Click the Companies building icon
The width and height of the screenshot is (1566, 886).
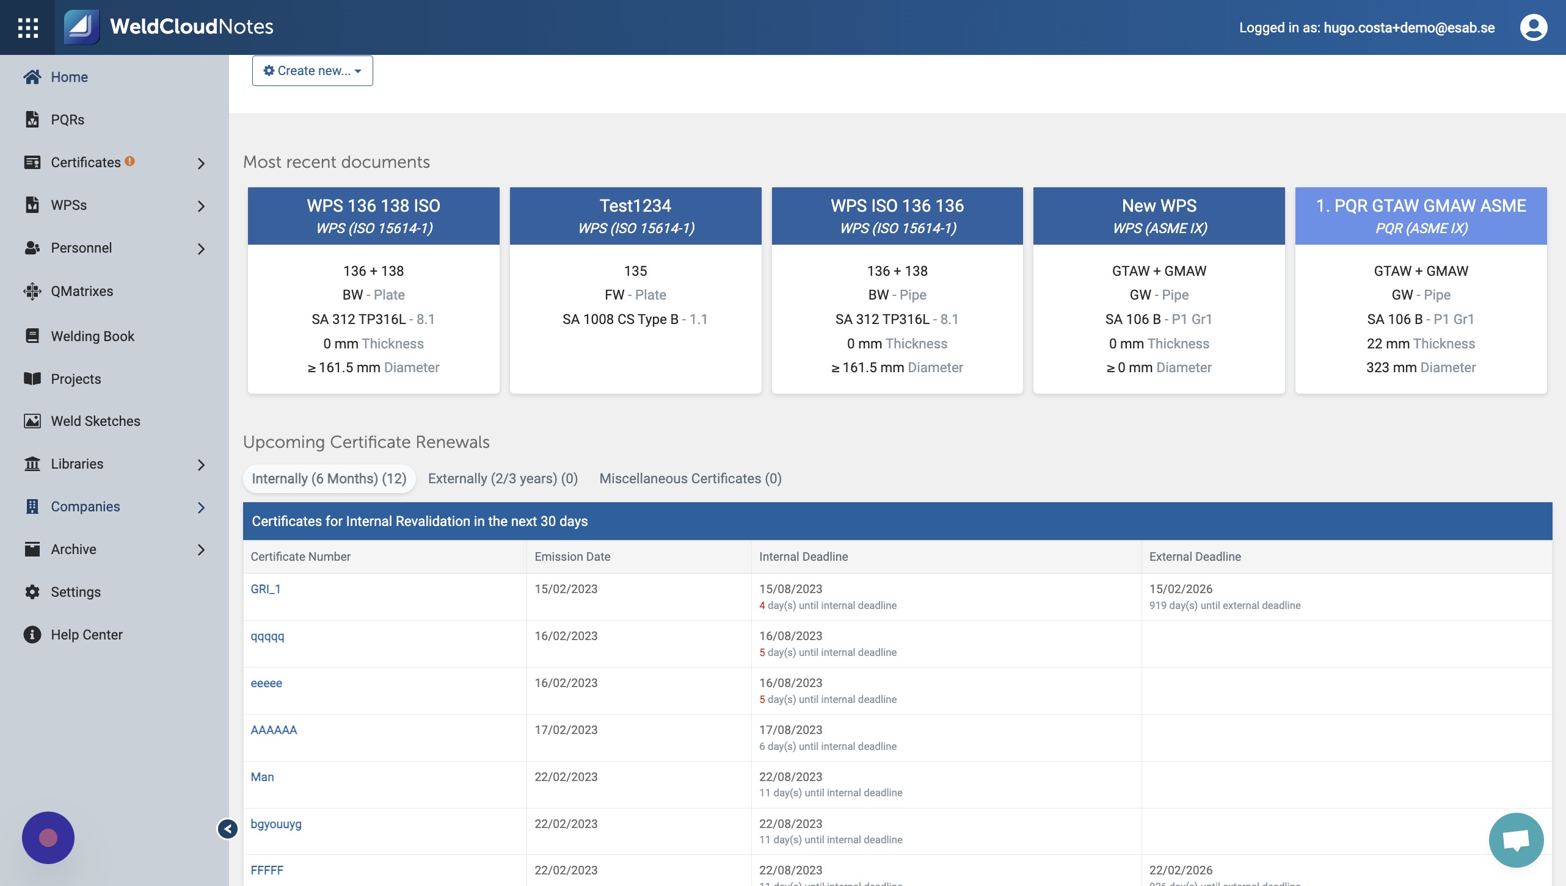coord(32,506)
